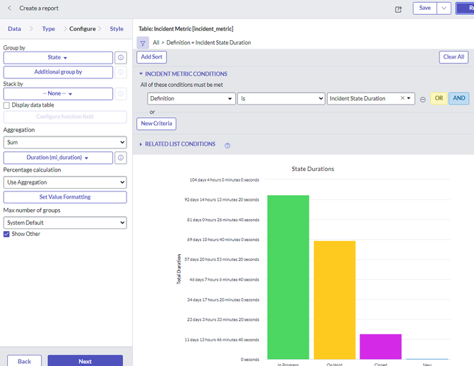The width and height of the screenshot is (474, 366).
Task: Click the '0 seconds' axis label
Action: pyautogui.click(x=249, y=360)
